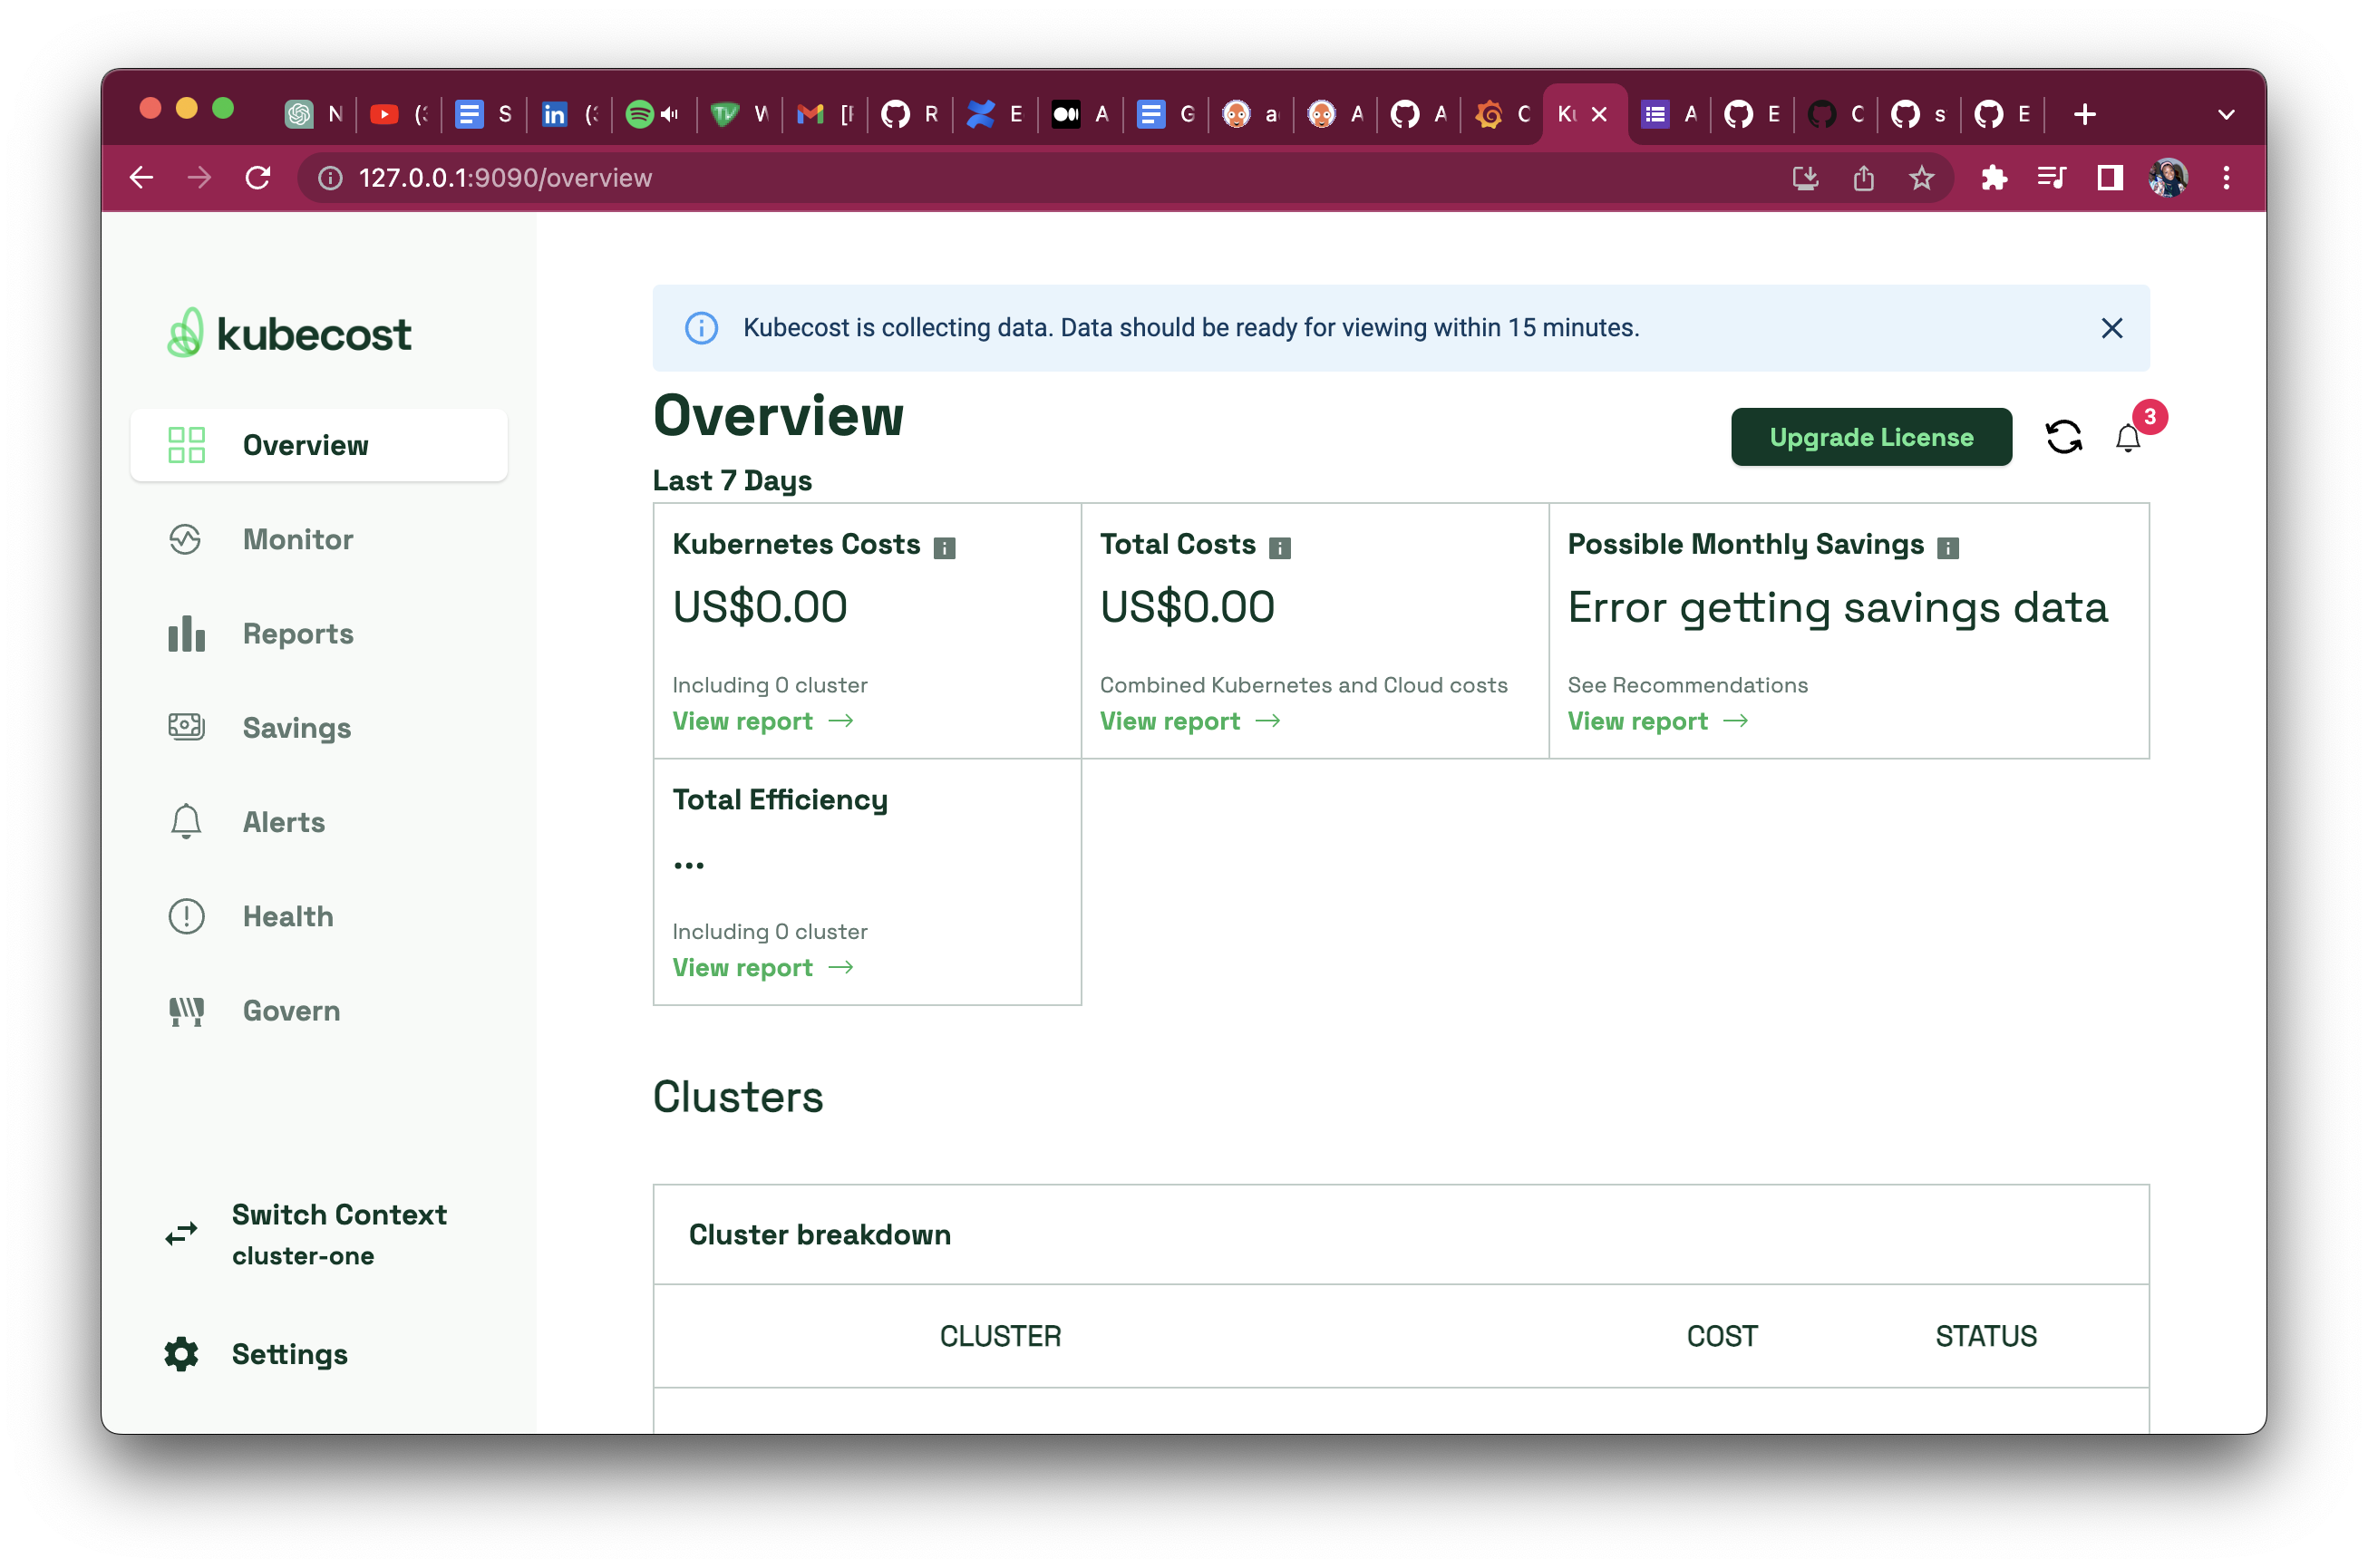Open Switch Context for cluster-one
2368x1568 pixels.
pyautogui.click(x=340, y=1233)
